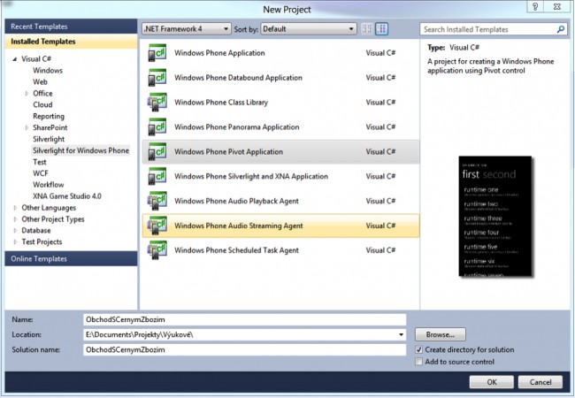
Task: Select 'Windows Phone Databound Application' text
Action: [238, 78]
